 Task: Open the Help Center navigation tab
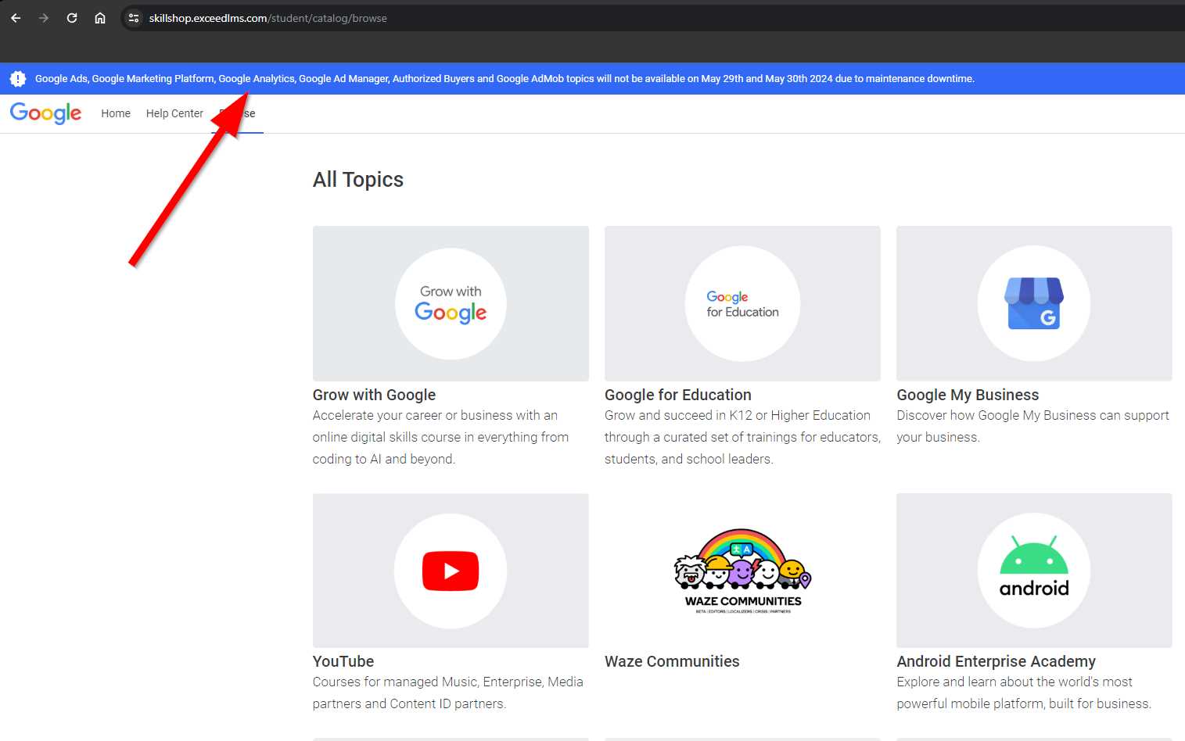174,113
